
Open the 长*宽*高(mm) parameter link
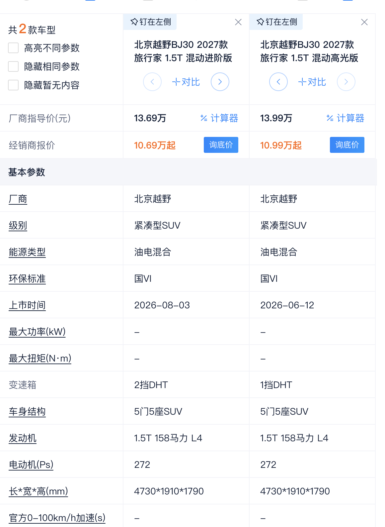38,491
